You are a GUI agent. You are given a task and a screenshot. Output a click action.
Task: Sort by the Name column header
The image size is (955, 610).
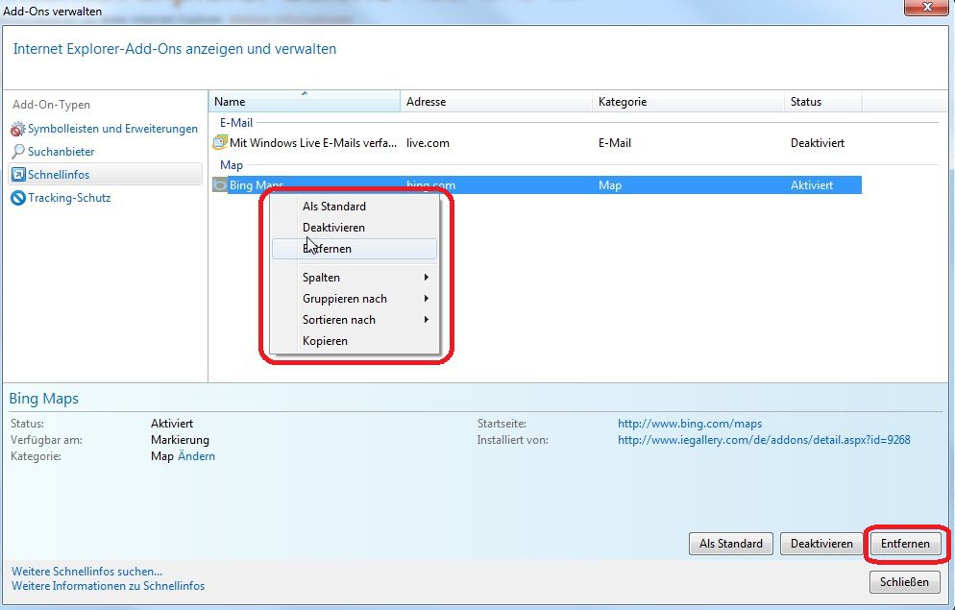pos(304,102)
